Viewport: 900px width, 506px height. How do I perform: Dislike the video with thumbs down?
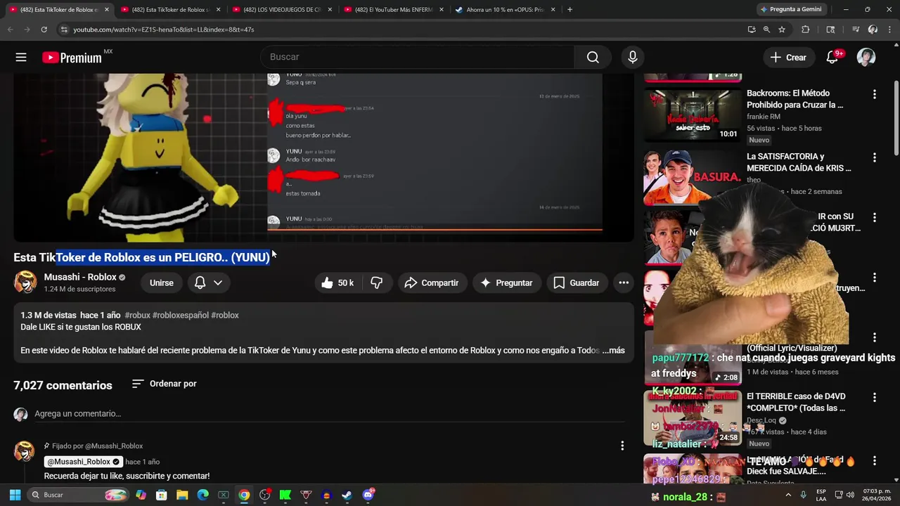tap(377, 283)
